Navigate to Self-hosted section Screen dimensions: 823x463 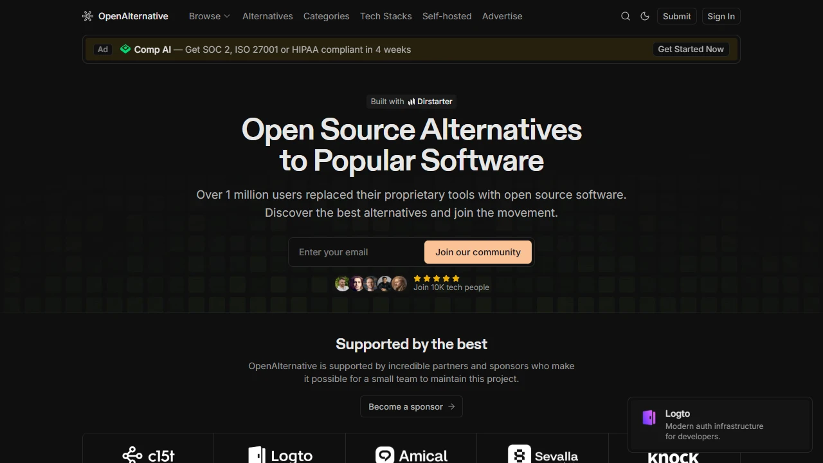(x=447, y=16)
